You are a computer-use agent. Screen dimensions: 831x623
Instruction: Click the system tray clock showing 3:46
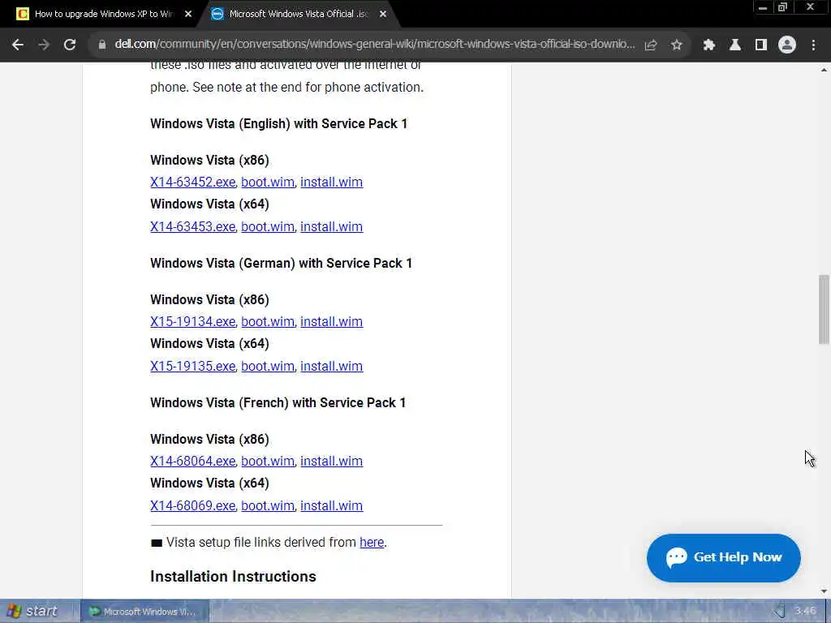(x=805, y=612)
